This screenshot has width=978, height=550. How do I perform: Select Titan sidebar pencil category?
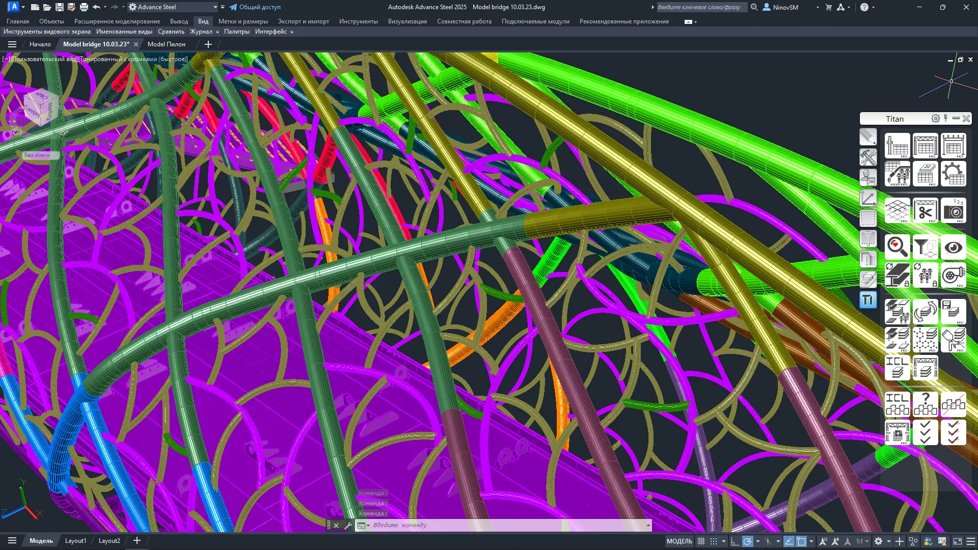pyautogui.click(x=868, y=136)
